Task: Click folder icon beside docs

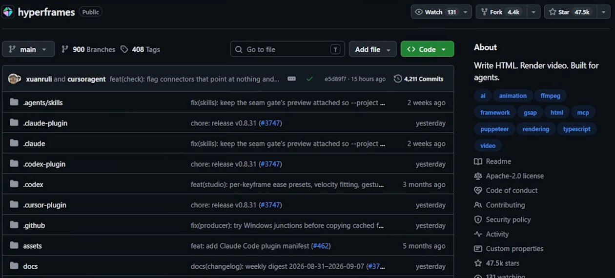Action: coord(14,266)
